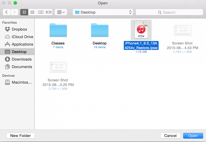
Task: Select the Macintosh HD device
Action: (x=22, y=82)
